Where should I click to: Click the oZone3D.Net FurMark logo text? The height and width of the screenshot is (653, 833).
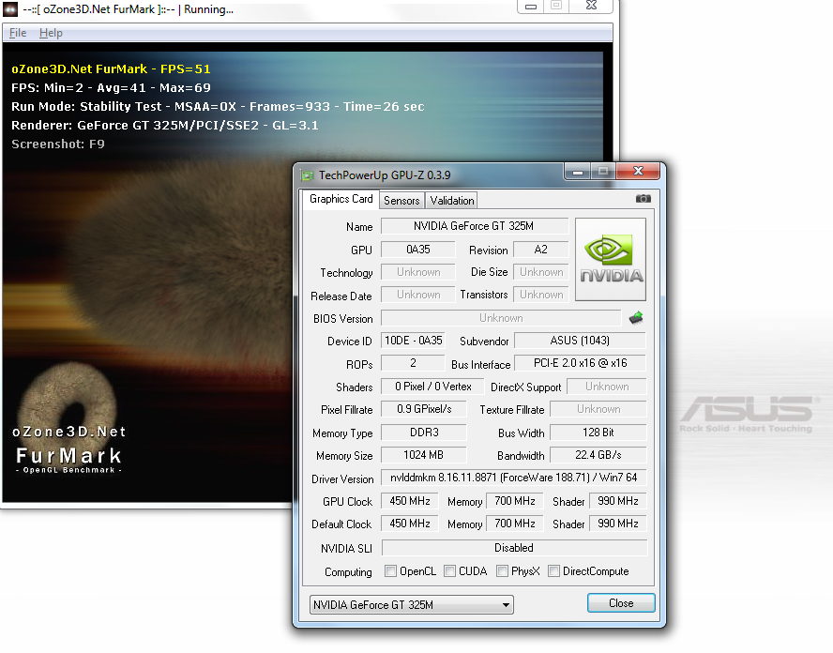pyautogui.click(x=69, y=451)
